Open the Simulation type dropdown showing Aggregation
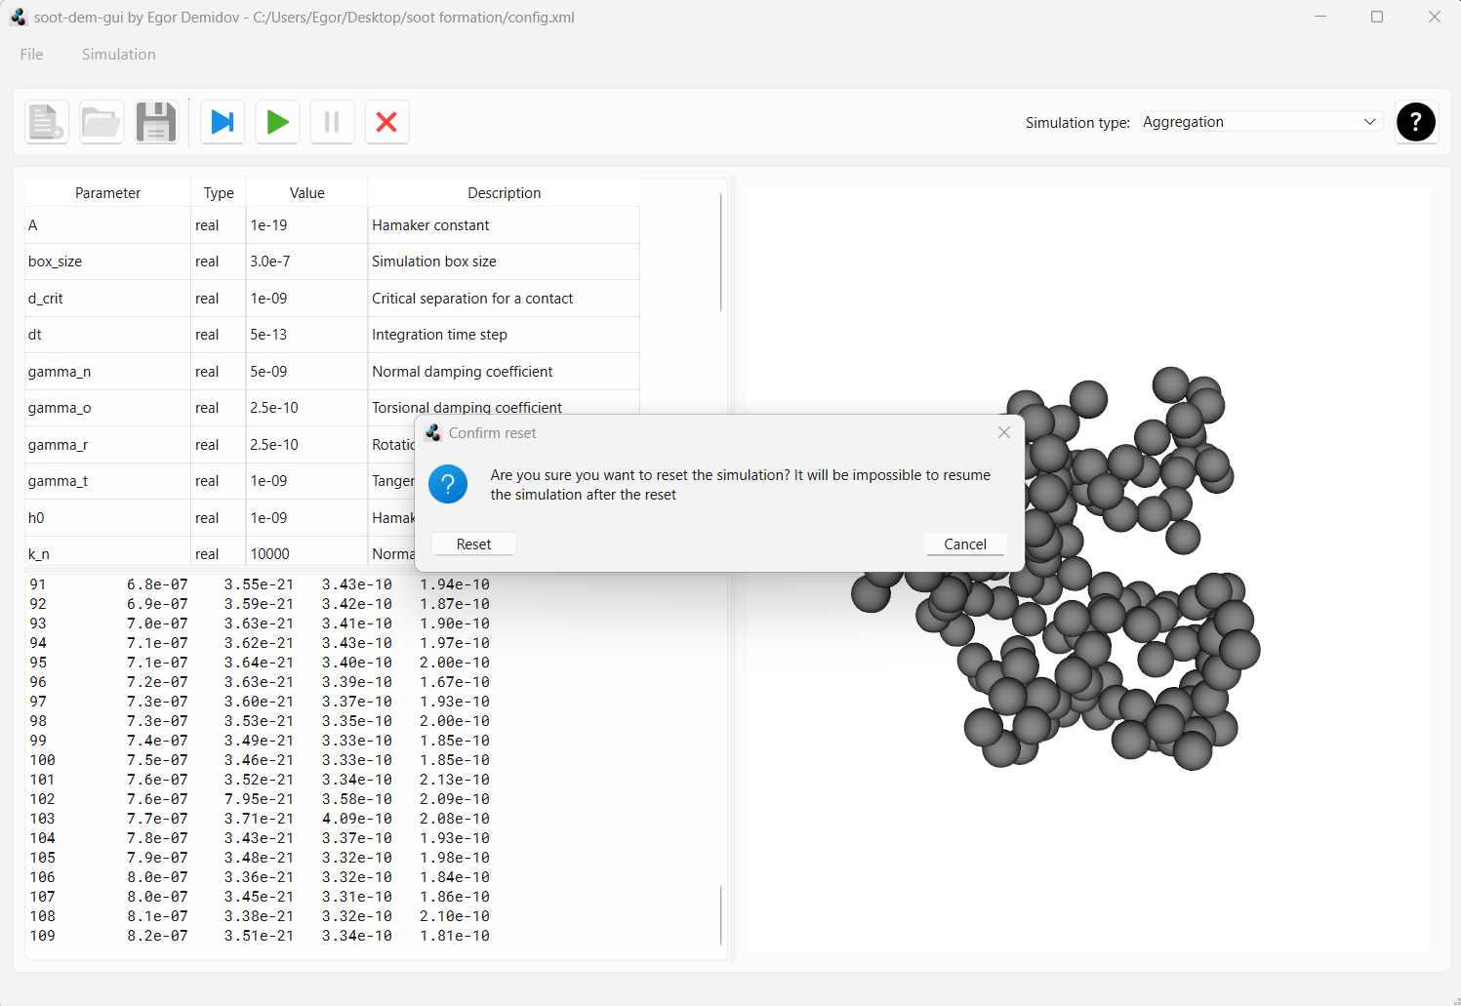The image size is (1461, 1006). (1260, 122)
